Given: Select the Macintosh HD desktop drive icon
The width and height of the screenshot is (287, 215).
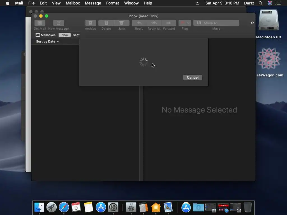Looking at the screenshot, I should click(x=269, y=20).
